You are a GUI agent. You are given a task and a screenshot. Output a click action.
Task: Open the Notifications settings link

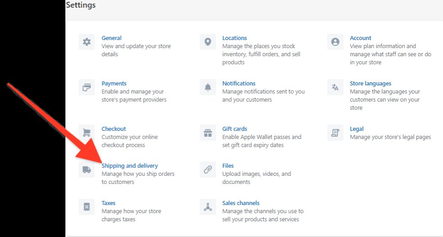coord(238,84)
